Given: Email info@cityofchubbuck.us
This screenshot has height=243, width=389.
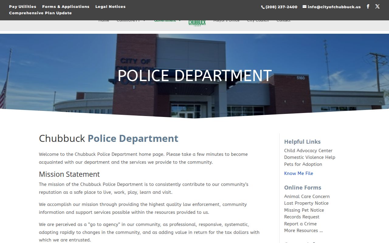Looking at the screenshot, I should pyautogui.click(x=334, y=7).
